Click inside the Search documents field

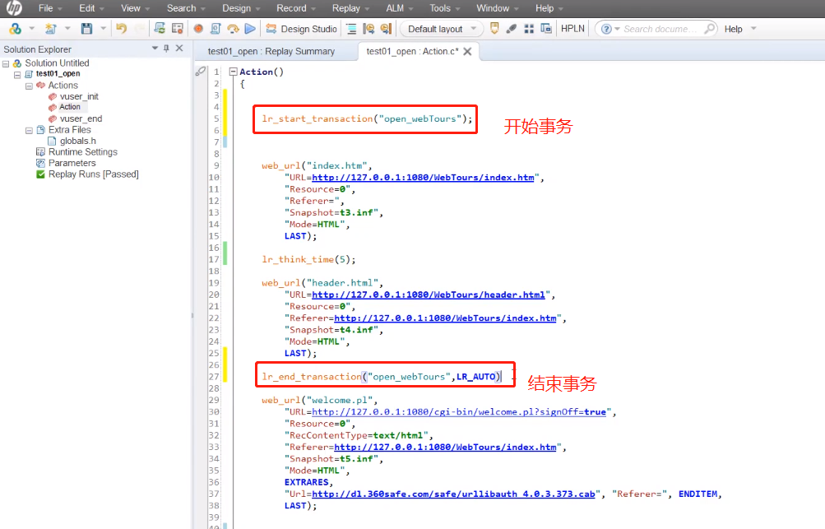tap(660, 29)
